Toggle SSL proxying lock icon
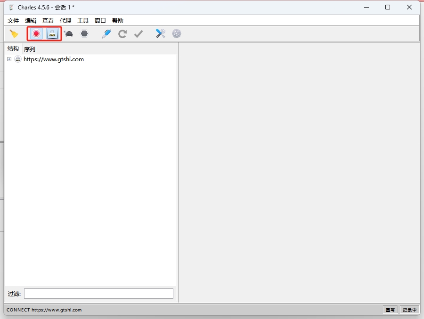 point(52,34)
